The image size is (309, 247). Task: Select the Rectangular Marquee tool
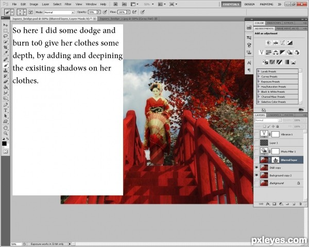click(x=6, y=31)
